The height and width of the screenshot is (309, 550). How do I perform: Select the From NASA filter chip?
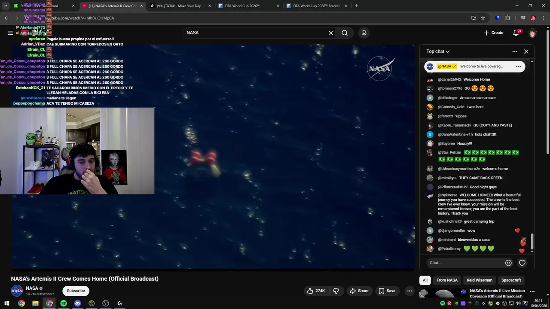click(x=447, y=280)
